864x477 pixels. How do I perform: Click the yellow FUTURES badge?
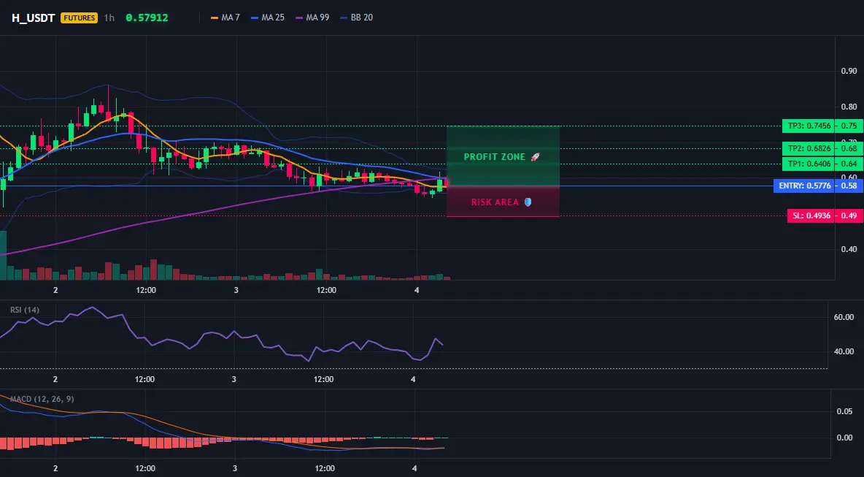(80, 18)
